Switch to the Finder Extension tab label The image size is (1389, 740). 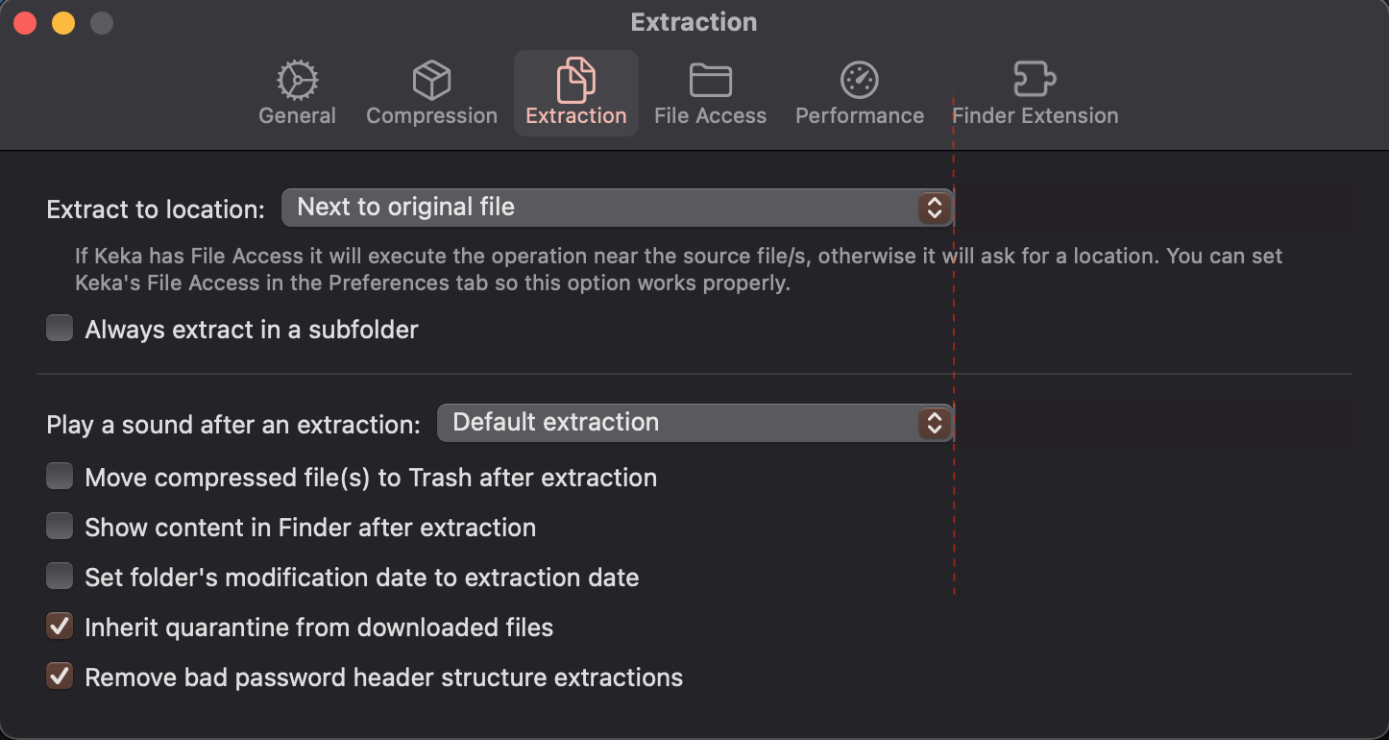coord(1036,115)
